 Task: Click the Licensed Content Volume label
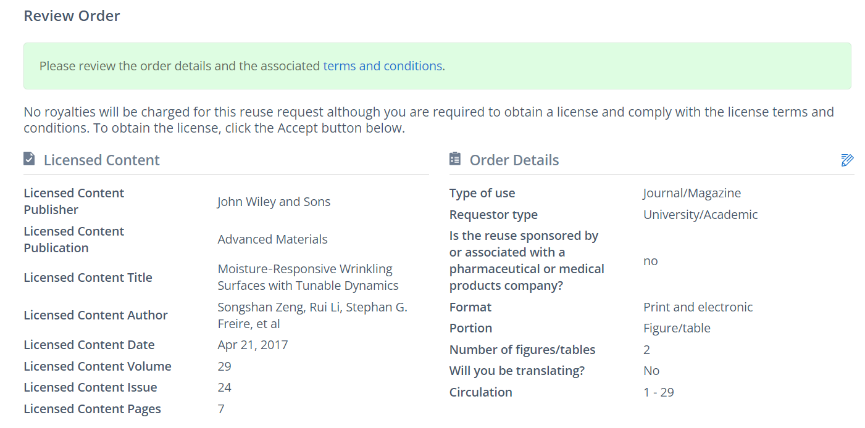click(98, 366)
